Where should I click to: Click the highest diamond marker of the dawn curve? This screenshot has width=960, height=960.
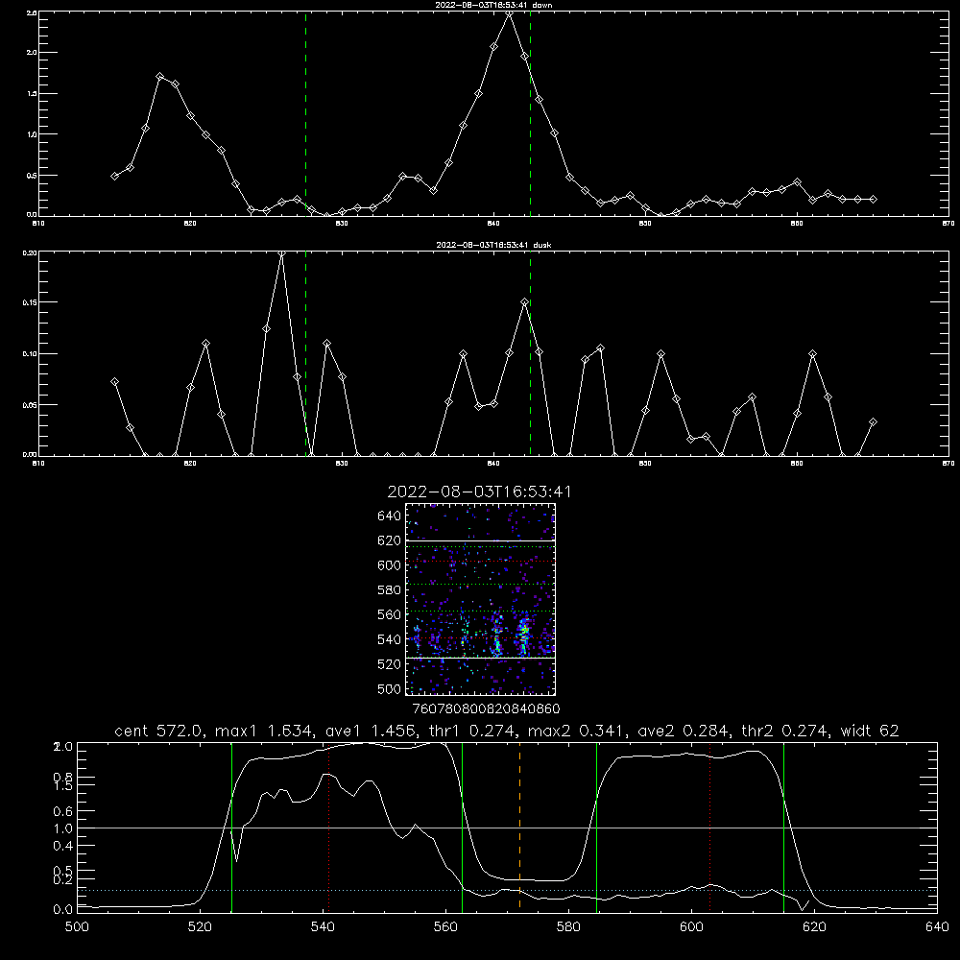tap(509, 12)
